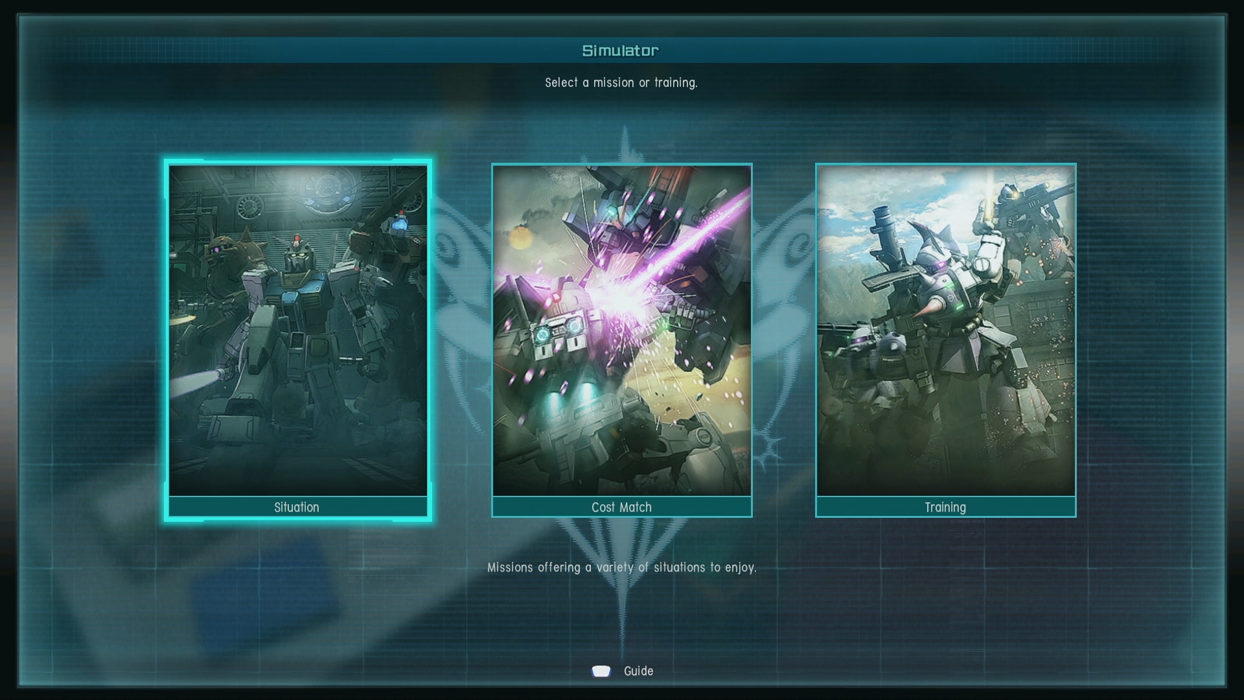The width and height of the screenshot is (1244, 700).
Task: Select the Situation mission card
Action: [297, 331]
